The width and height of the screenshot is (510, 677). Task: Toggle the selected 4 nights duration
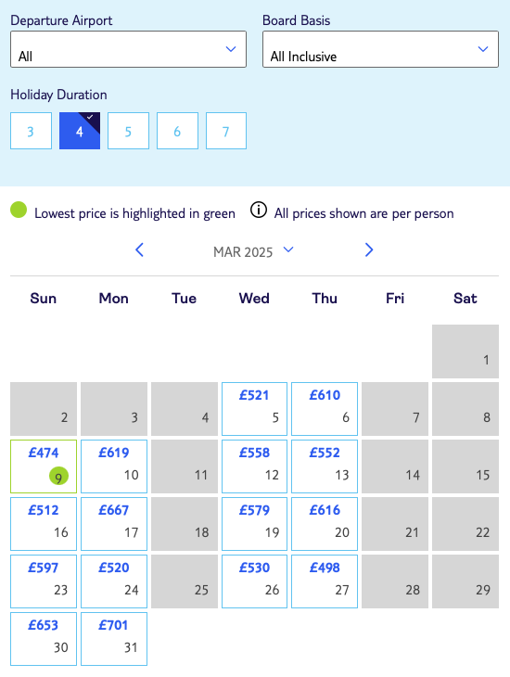80,131
